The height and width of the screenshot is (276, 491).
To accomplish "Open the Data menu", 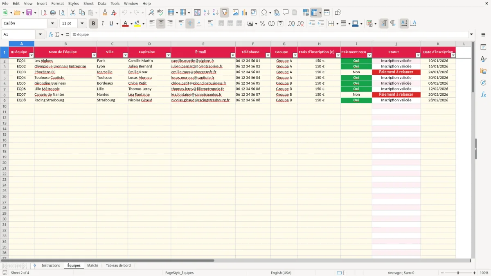I will [x=102, y=3].
